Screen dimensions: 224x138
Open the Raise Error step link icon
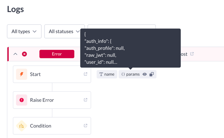[85, 100]
